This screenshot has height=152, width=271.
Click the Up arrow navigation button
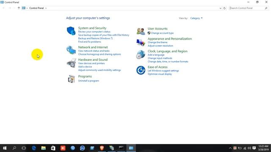coord(19,8)
